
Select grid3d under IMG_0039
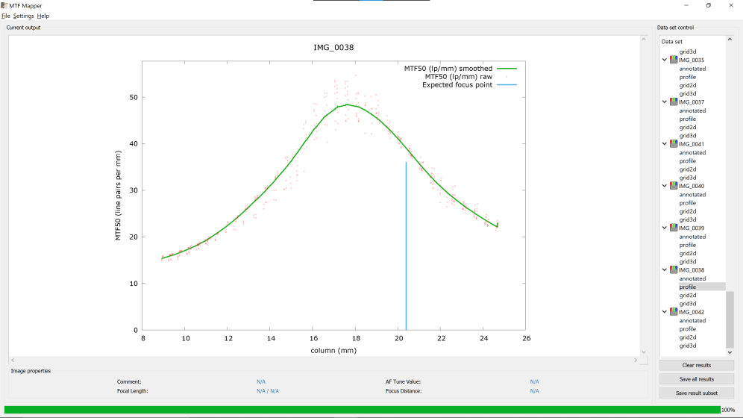coord(688,261)
